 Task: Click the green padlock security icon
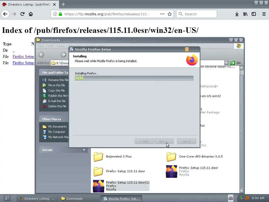[60, 14]
